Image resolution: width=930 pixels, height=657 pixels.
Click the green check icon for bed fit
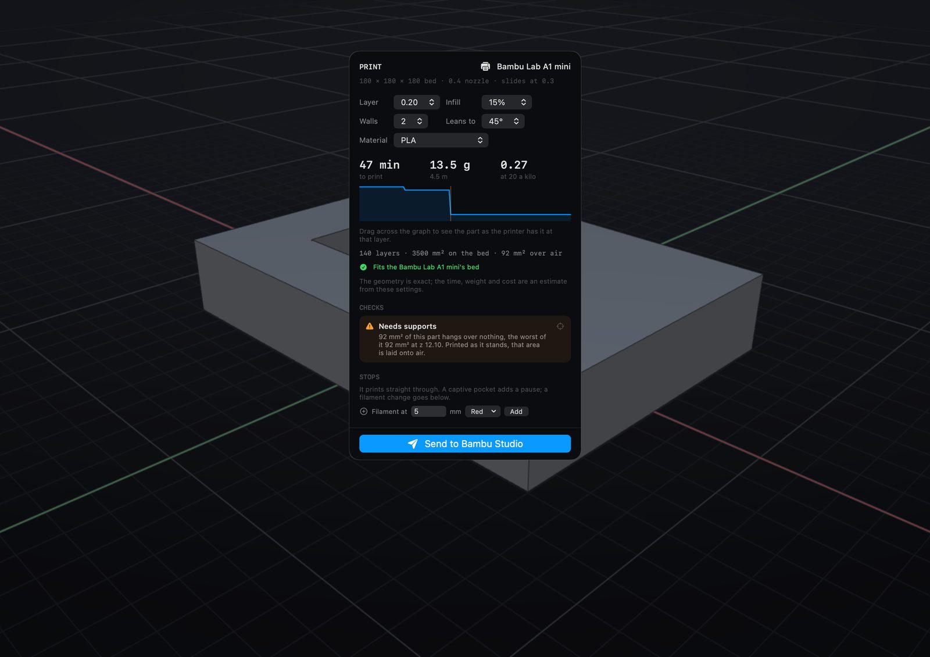coord(363,267)
